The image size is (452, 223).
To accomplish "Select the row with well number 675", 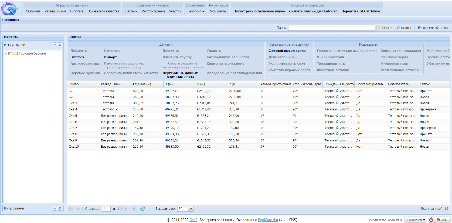I will coord(258,91).
